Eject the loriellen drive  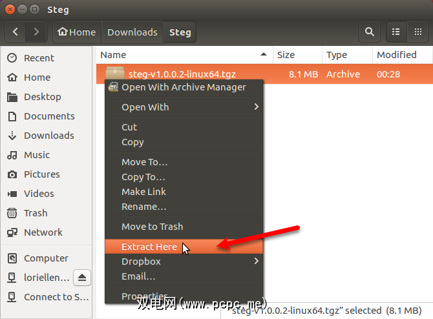pos(82,277)
